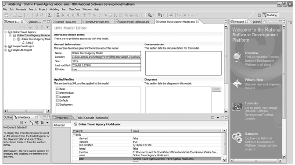Close the Online Travel Agency Model.emx tab
295x165 pixels.
(198, 21)
